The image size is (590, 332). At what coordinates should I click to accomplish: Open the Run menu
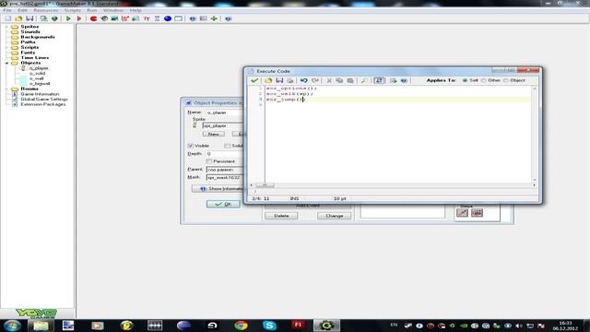click(92, 10)
